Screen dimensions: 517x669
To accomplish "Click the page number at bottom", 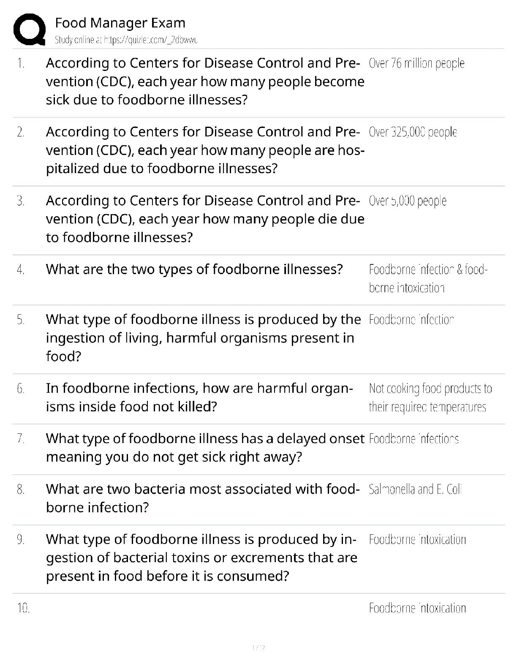I will click(258, 647).
